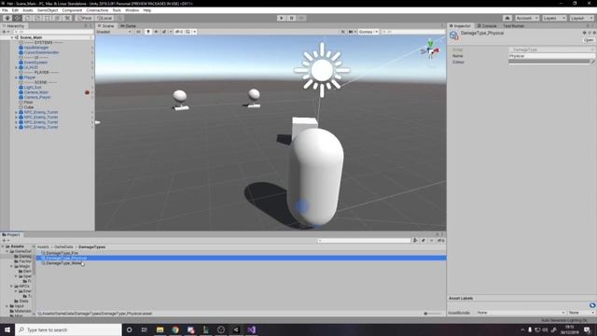Viewport: 597px width, 336px height.
Task: Select the Scale tool in the toolbar
Action: point(37,18)
